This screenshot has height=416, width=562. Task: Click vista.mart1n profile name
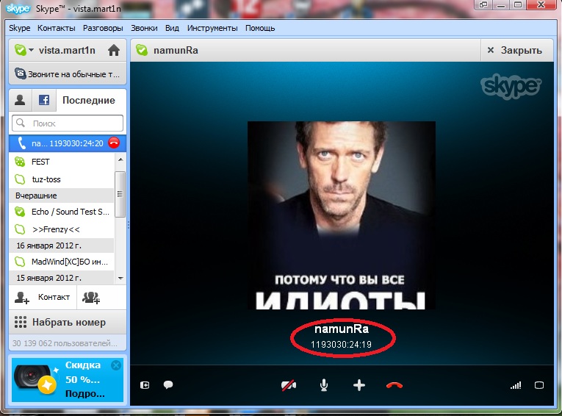click(67, 50)
